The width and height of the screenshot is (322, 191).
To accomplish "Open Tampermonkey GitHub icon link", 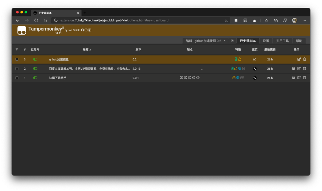I will click(x=83, y=30).
